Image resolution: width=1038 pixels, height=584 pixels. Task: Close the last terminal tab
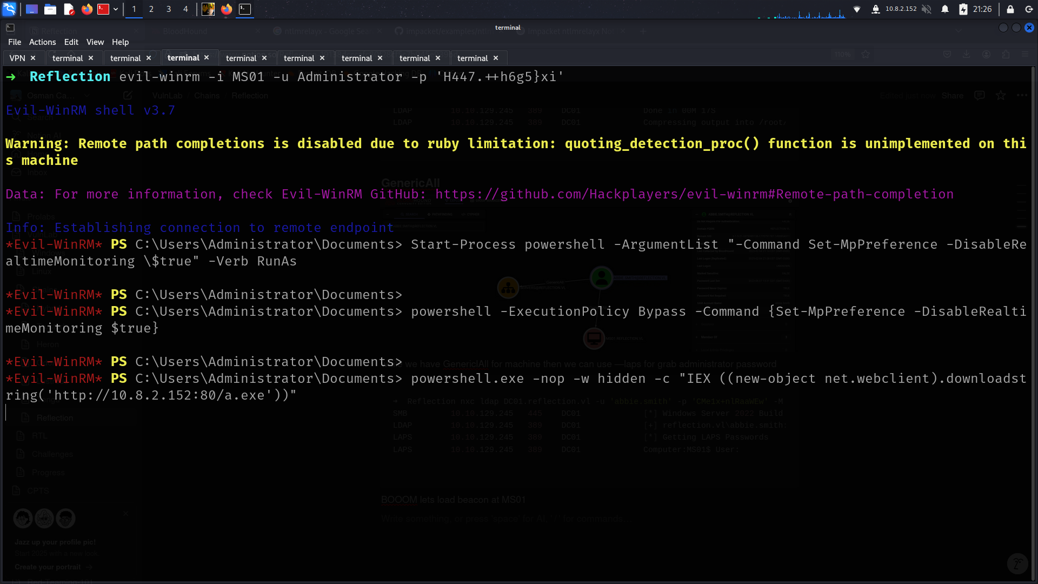click(496, 58)
